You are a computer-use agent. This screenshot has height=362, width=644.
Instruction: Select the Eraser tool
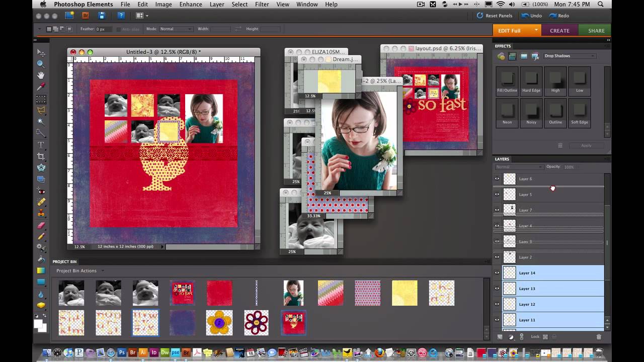pyautogui.click(x=41, y=225)
